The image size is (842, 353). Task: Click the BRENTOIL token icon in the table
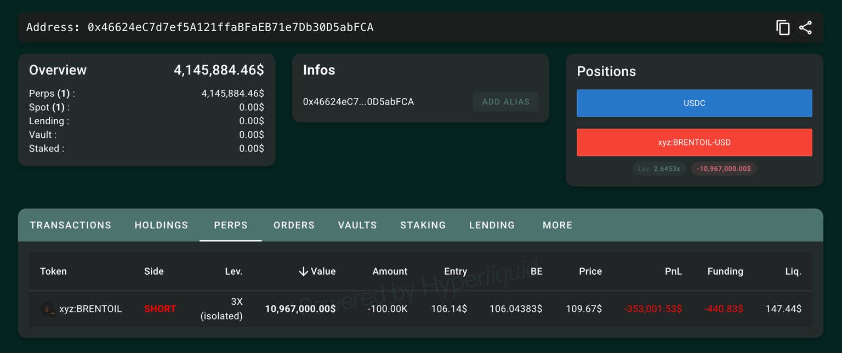click(47, 309)
